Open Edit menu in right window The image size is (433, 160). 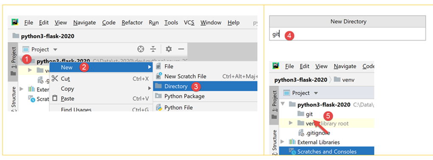coord(304,66)
